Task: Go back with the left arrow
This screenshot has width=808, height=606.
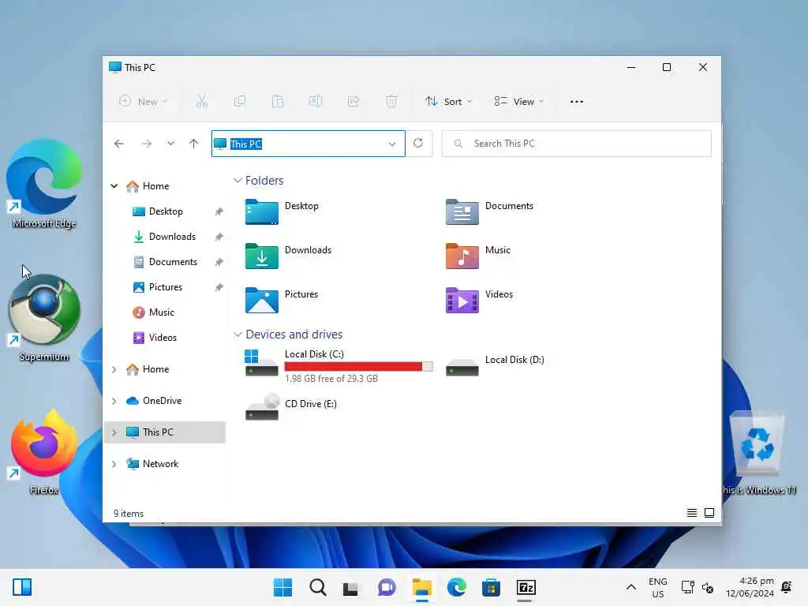Action: pos(119,144)
